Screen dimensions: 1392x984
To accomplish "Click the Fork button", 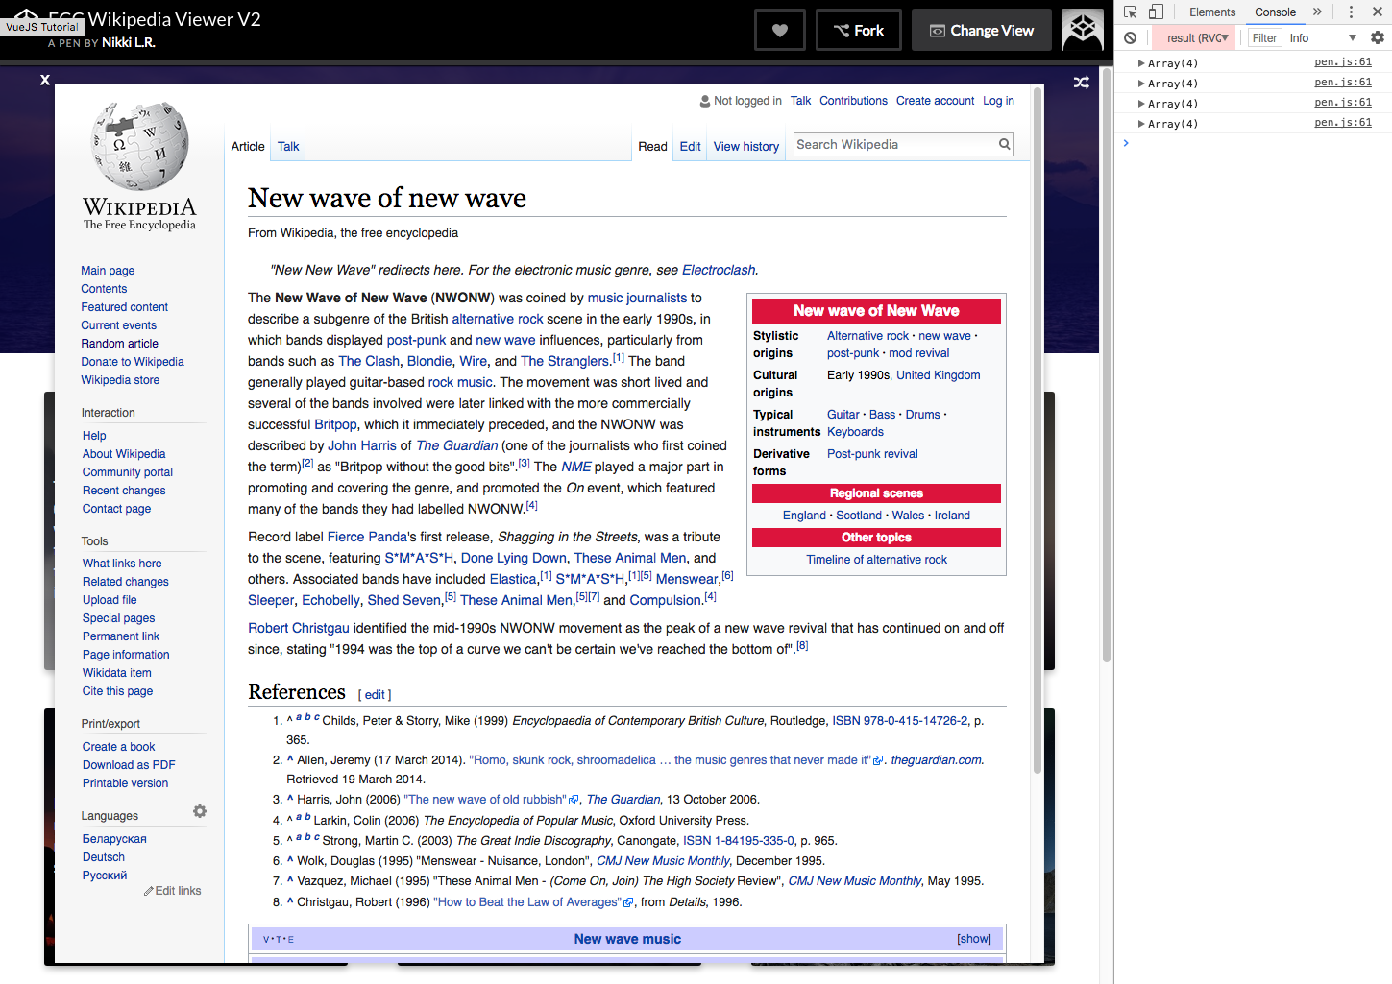I will [x=859, y=31].
